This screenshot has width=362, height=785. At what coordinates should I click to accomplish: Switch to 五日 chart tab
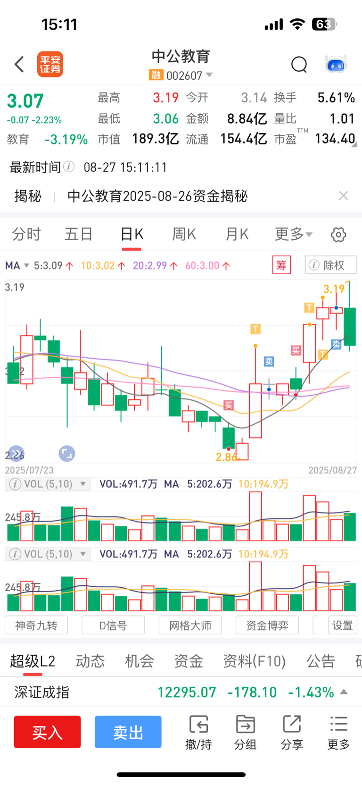pos(79,234)
